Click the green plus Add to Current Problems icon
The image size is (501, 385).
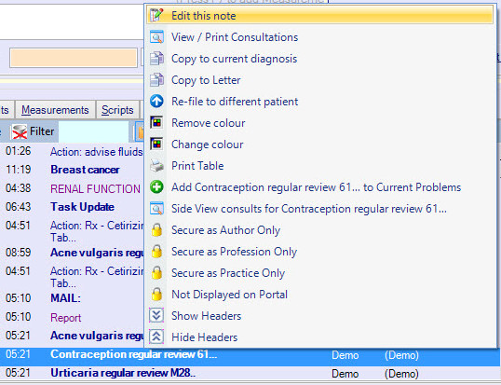156,187
